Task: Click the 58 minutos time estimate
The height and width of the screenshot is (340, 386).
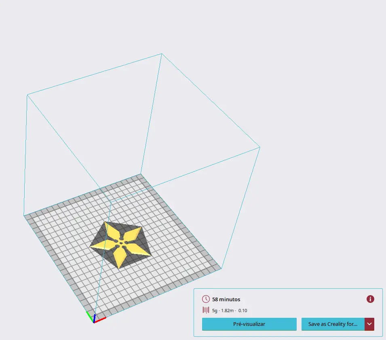Action: (226, 299)
